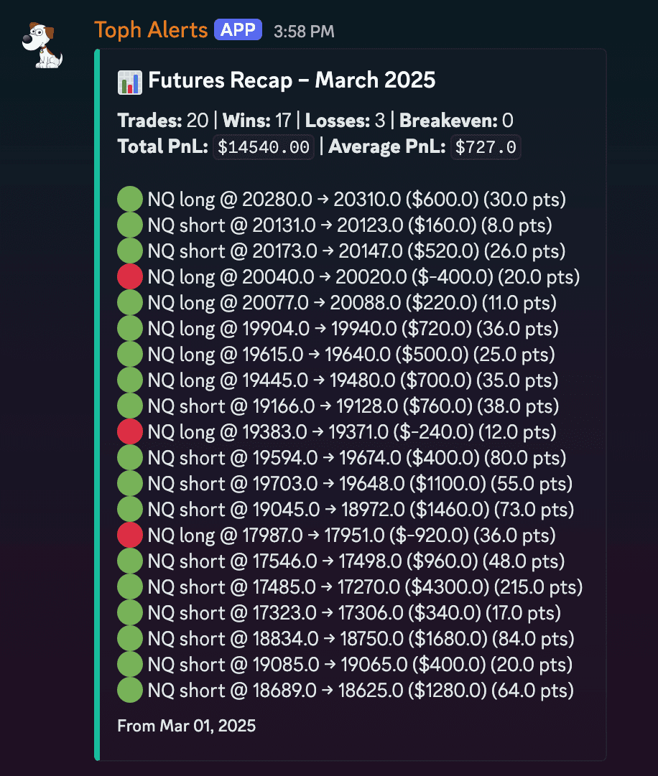Viewport: 658px width, 776px height.
Task: Click green circle beside NQ short @ 19166.0
Action: point(130,406)
